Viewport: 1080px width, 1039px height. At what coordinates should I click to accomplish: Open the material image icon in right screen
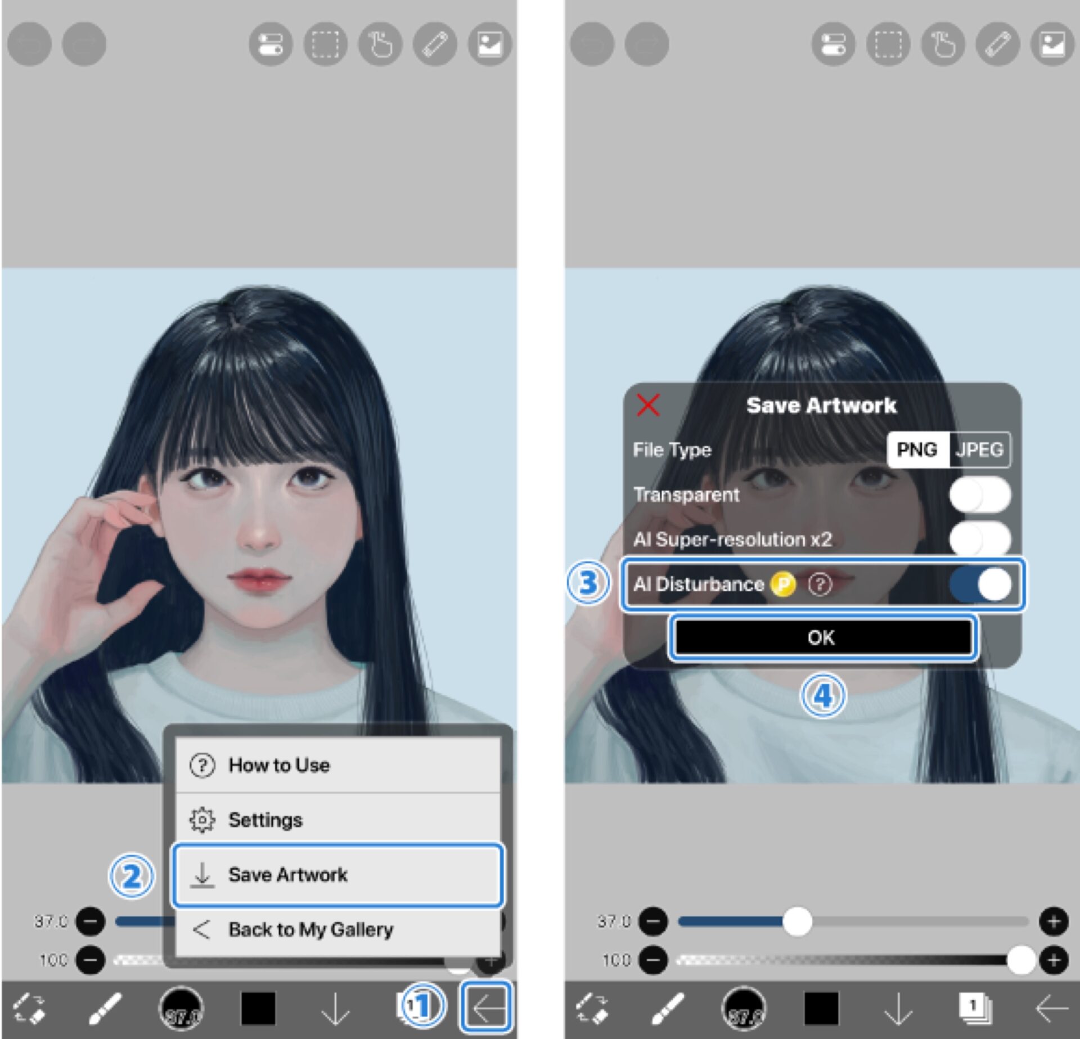click(1052, 44)
